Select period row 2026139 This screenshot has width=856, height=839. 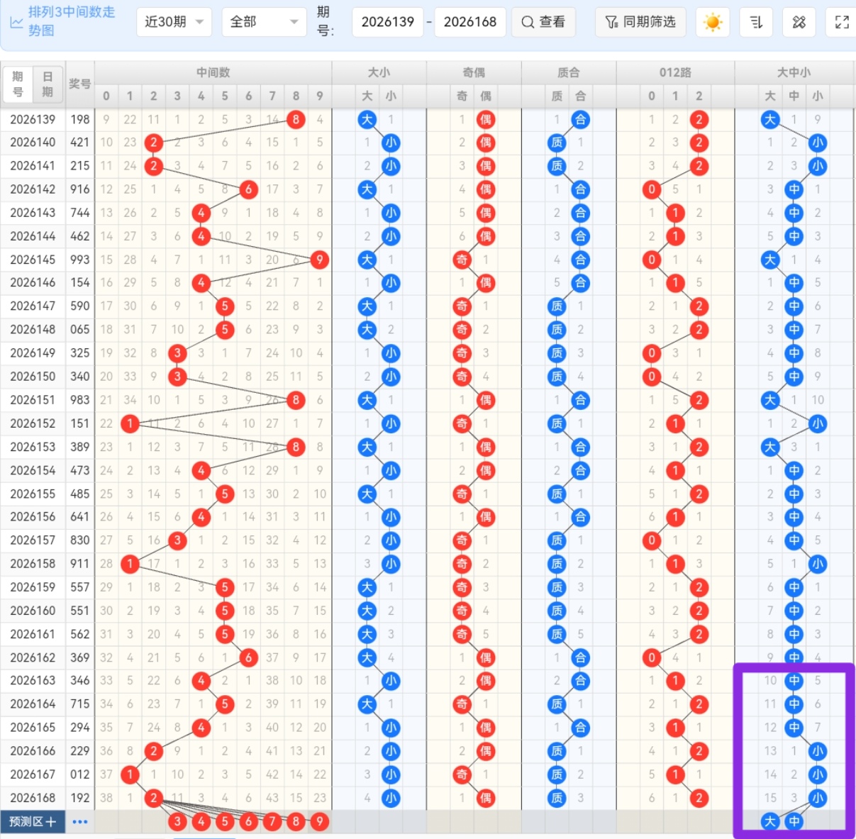33,119
